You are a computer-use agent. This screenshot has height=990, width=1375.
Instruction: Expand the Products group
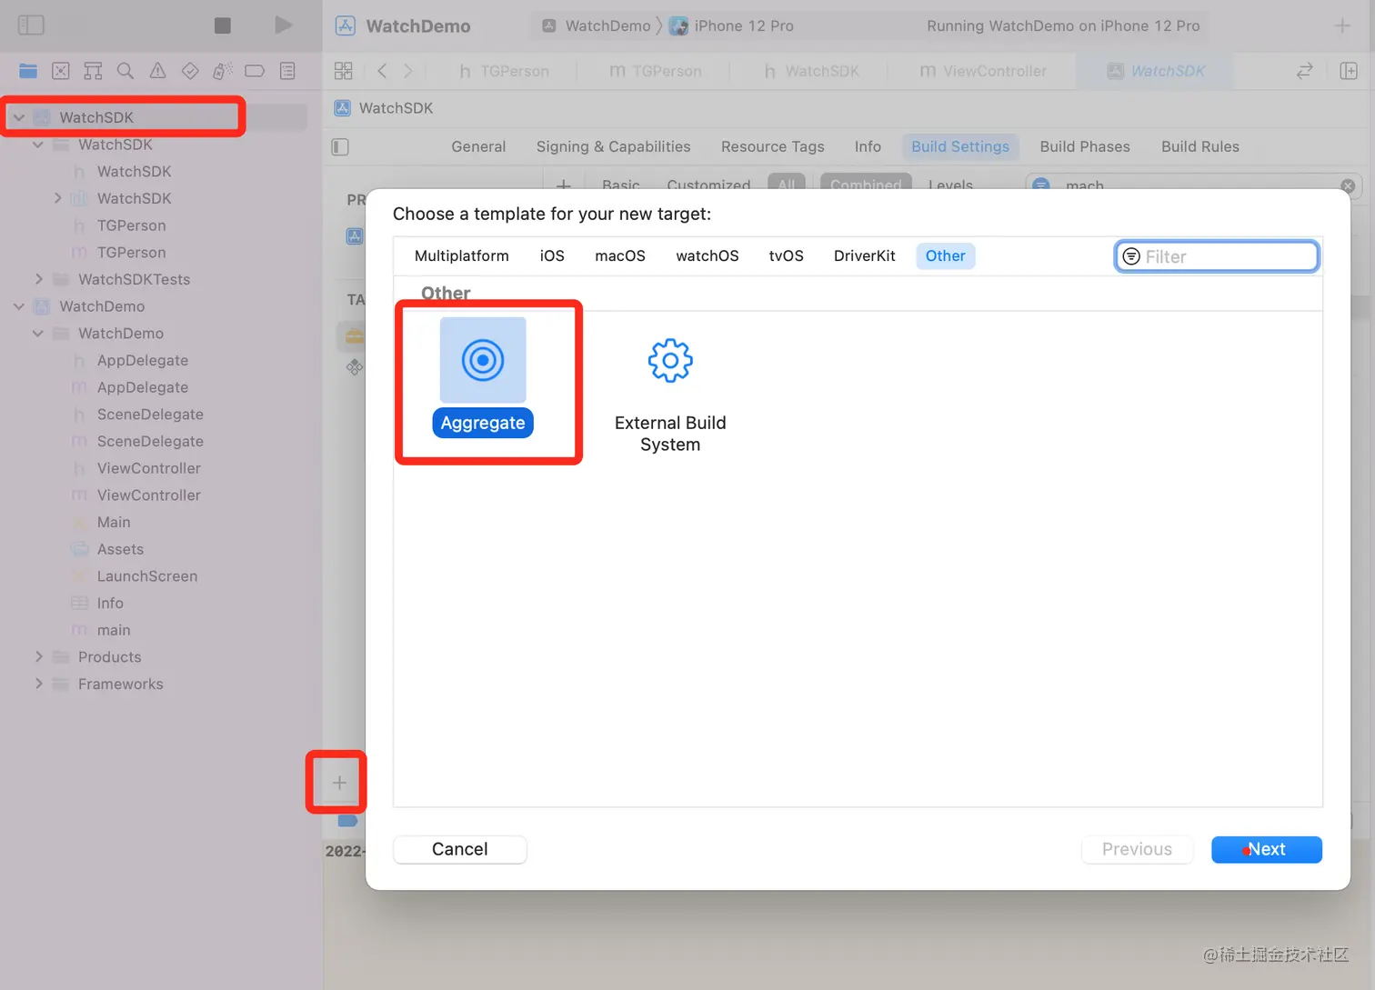coord(38,657)
